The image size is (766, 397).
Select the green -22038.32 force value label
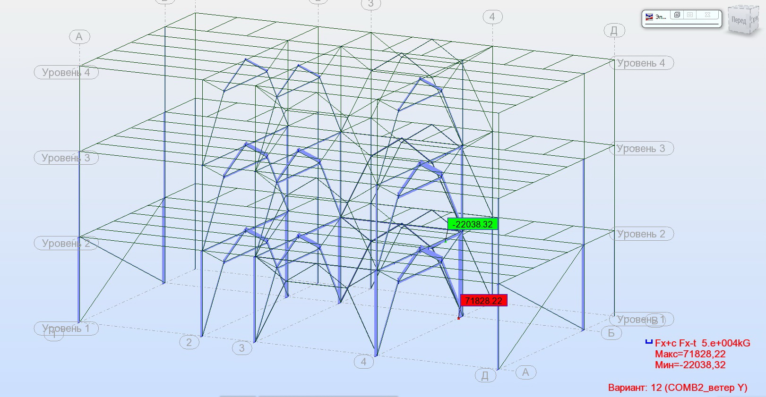pyautogui.click(x=473, y=224)
